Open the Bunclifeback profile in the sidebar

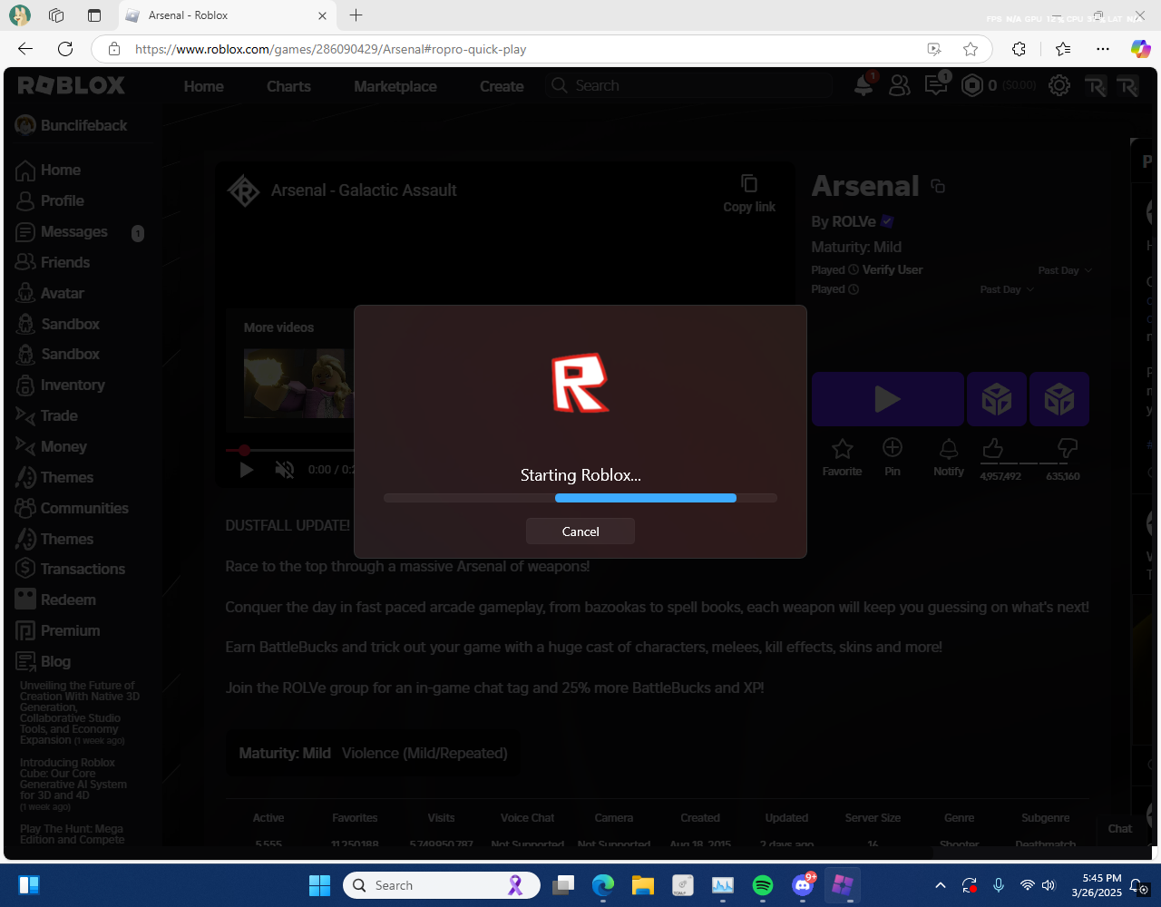[72, 125]
